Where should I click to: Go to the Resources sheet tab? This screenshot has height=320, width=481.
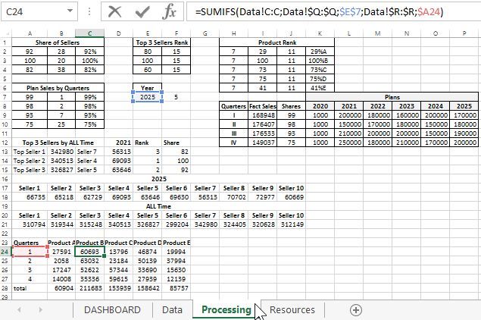292,309
